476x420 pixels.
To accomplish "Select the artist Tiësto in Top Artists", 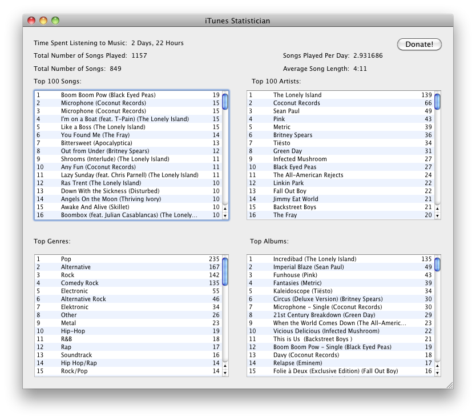I will coord(341,143).
